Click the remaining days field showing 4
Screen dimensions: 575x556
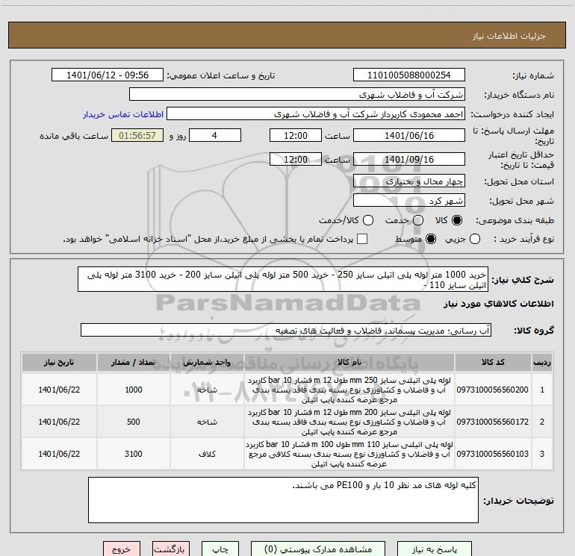tap(214, 135)
